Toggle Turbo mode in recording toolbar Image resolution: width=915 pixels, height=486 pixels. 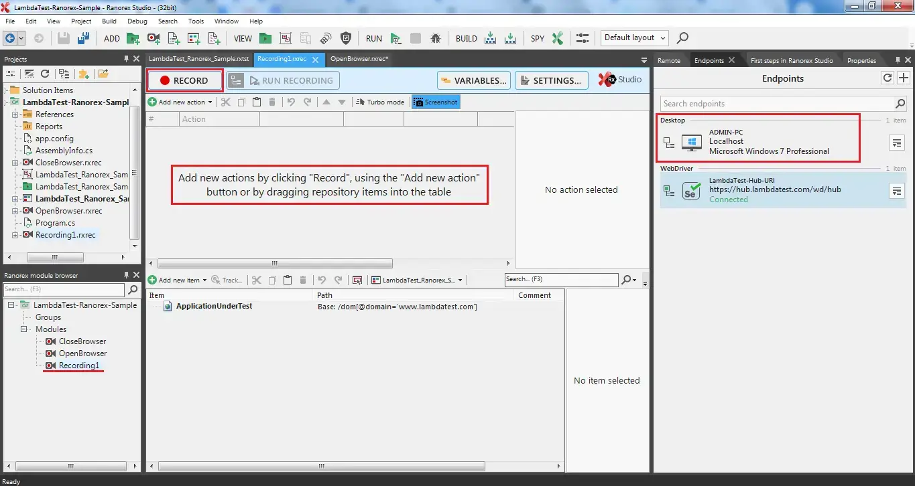point(380,102)
